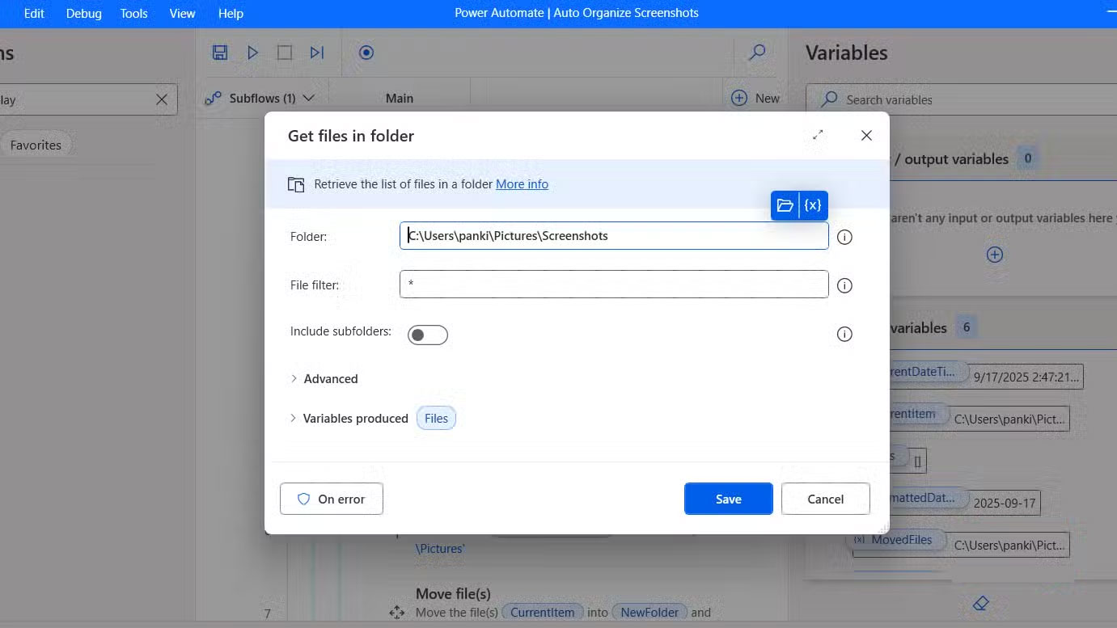Open the flow search magnifier icon
The height and width of the screenshot is (628, 1117).
pos(757,53)
